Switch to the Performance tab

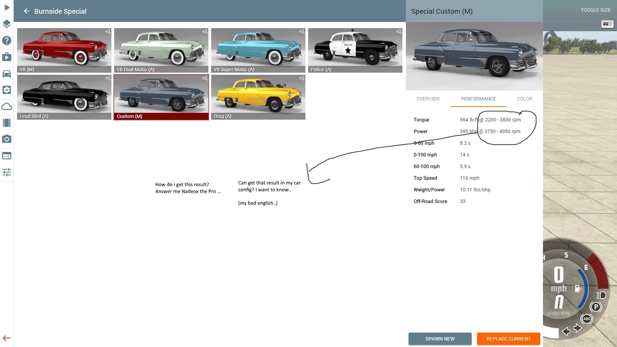pos(478,99)
